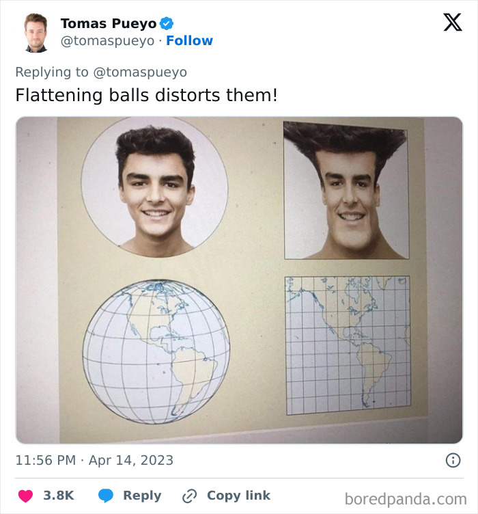Click the Follow link
478x514 pixels.
click(x=190, y=41)
